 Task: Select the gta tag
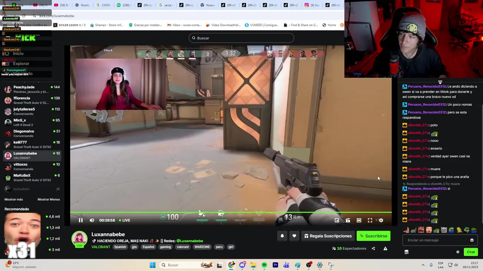tap(134, 247)
